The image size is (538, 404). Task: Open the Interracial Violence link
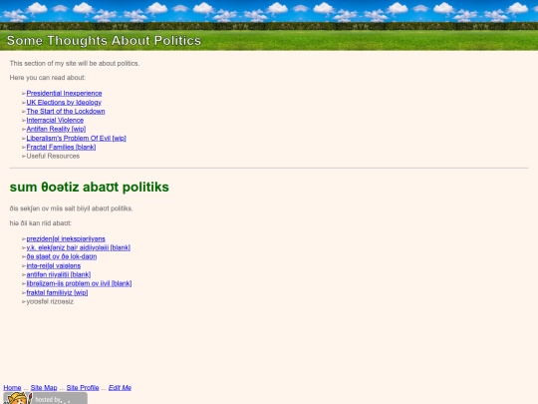pyautogui.click(x=55, y=121)
